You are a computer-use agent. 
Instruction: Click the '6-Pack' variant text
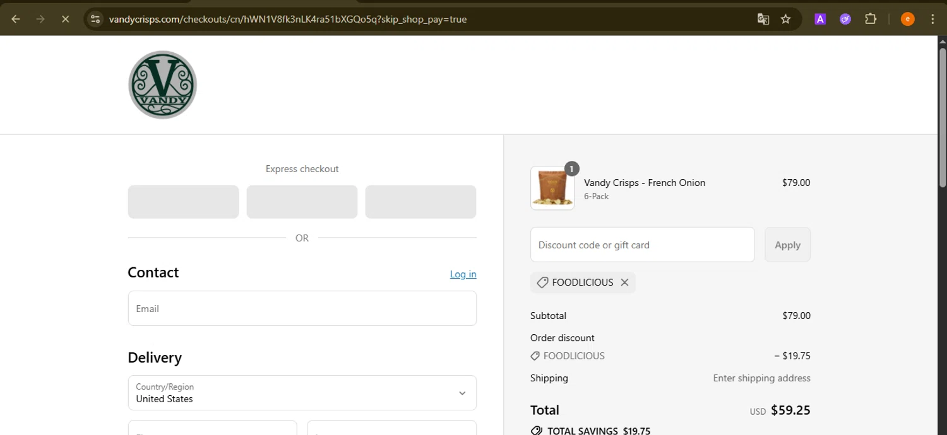(596, 197)
